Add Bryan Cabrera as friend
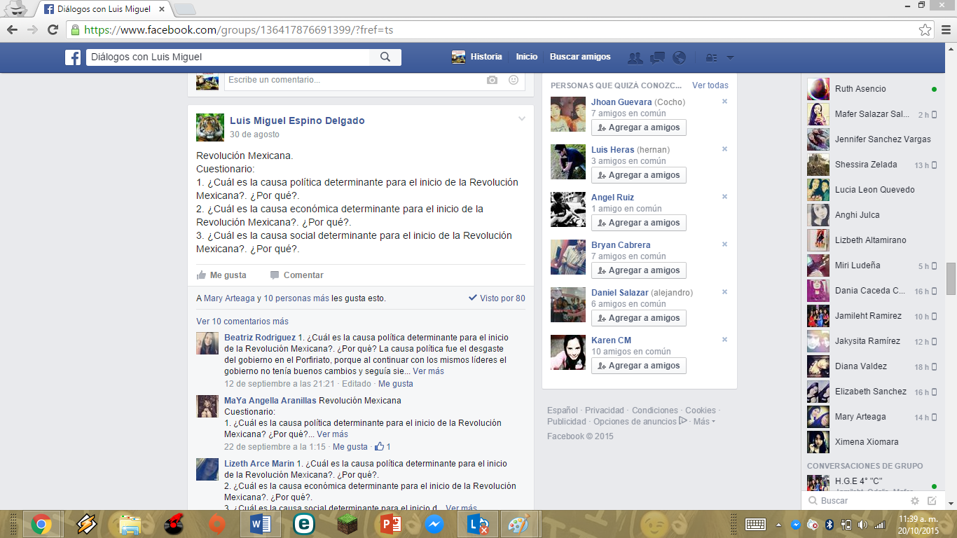This screenshot has width=957, height=538. pos(639,270)
